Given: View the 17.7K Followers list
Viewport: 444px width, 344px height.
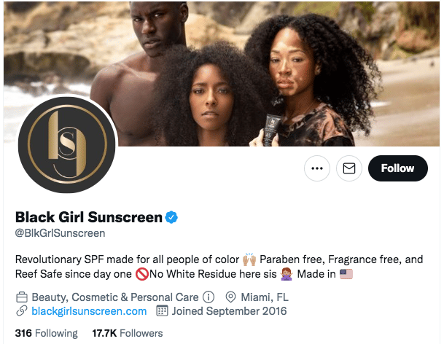Looking at the screenshot, I should tap(128, 333).
